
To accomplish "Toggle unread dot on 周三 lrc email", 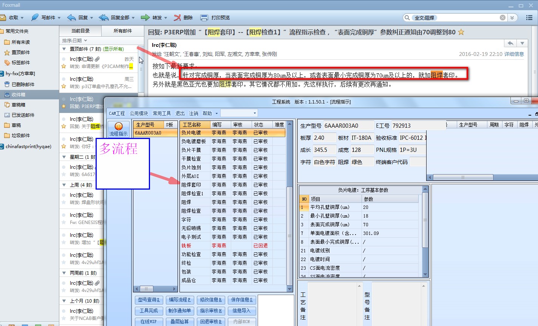I will pyautogui.click(x=64, y=79).
